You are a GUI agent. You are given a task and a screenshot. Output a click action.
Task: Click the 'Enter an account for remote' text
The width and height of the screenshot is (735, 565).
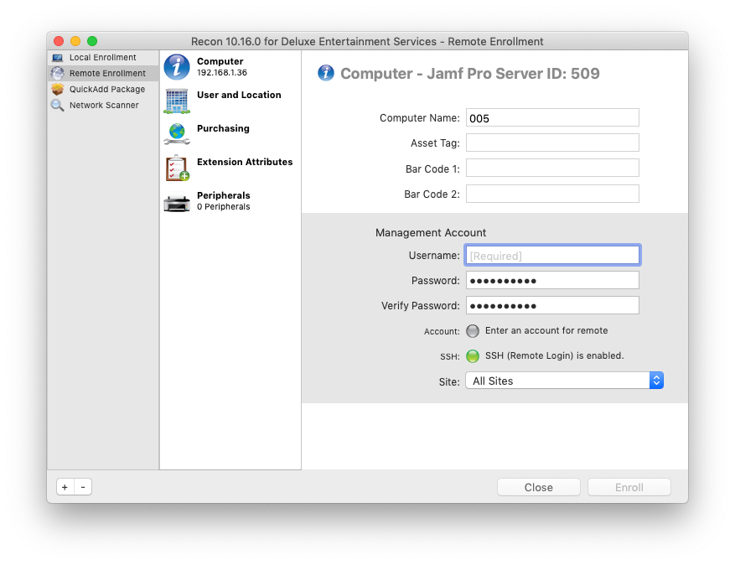[546, 330]
